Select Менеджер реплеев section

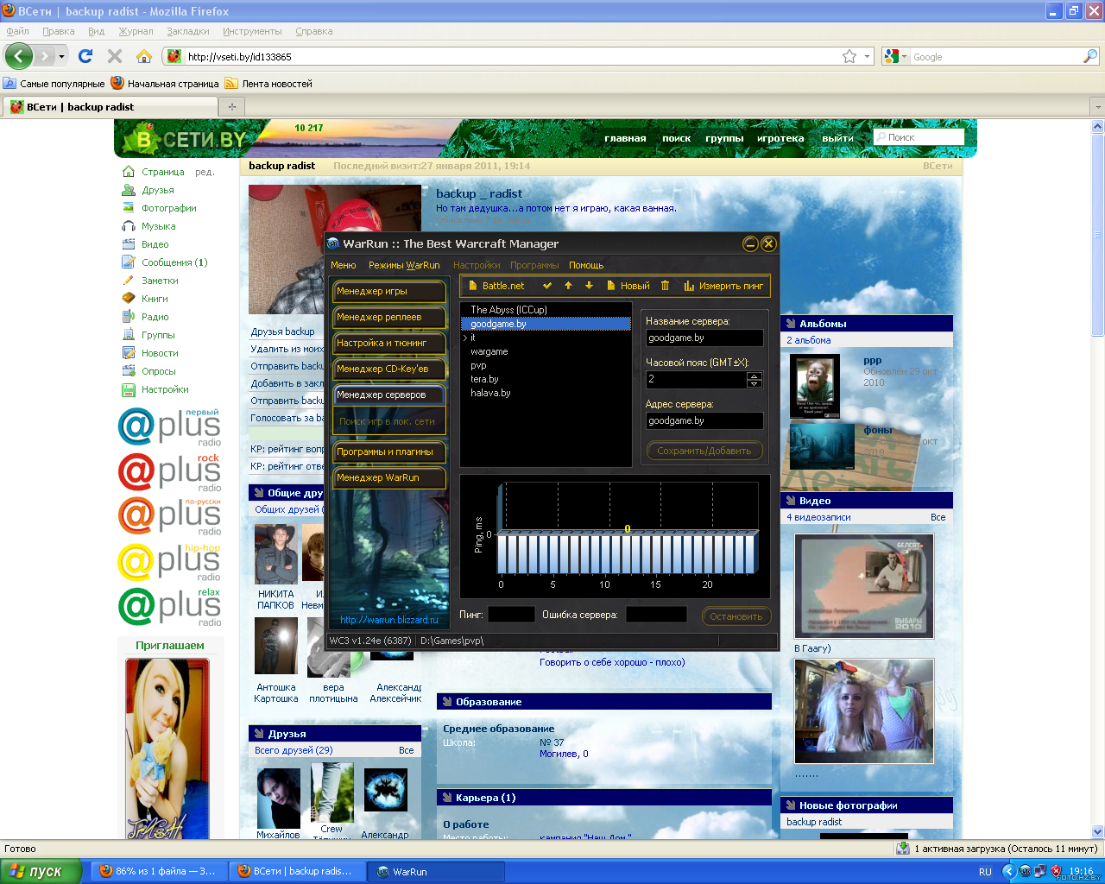[x=389, y=317]
